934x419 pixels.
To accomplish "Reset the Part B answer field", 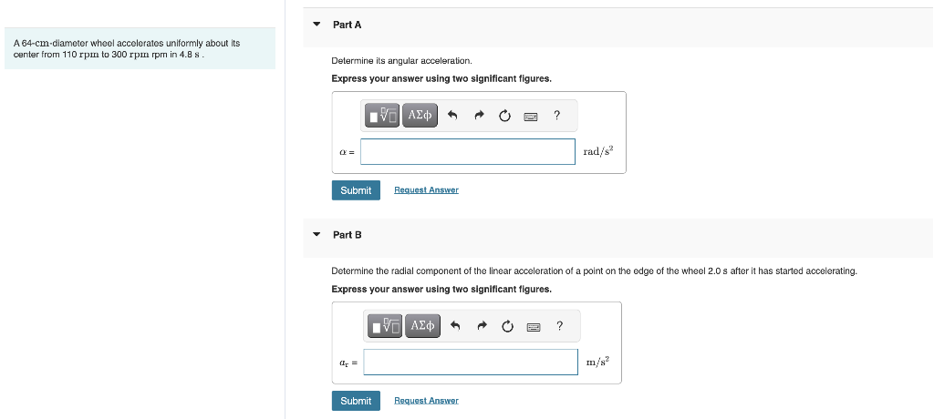I will pyautogui.click(x=507, y=326).
